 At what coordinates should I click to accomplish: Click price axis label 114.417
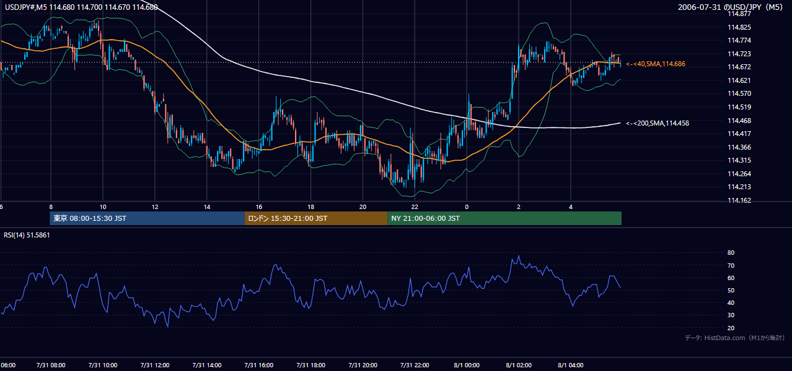739,134
